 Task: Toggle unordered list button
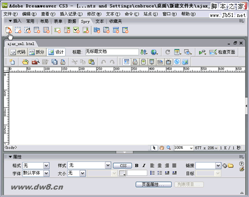point(152,173)
